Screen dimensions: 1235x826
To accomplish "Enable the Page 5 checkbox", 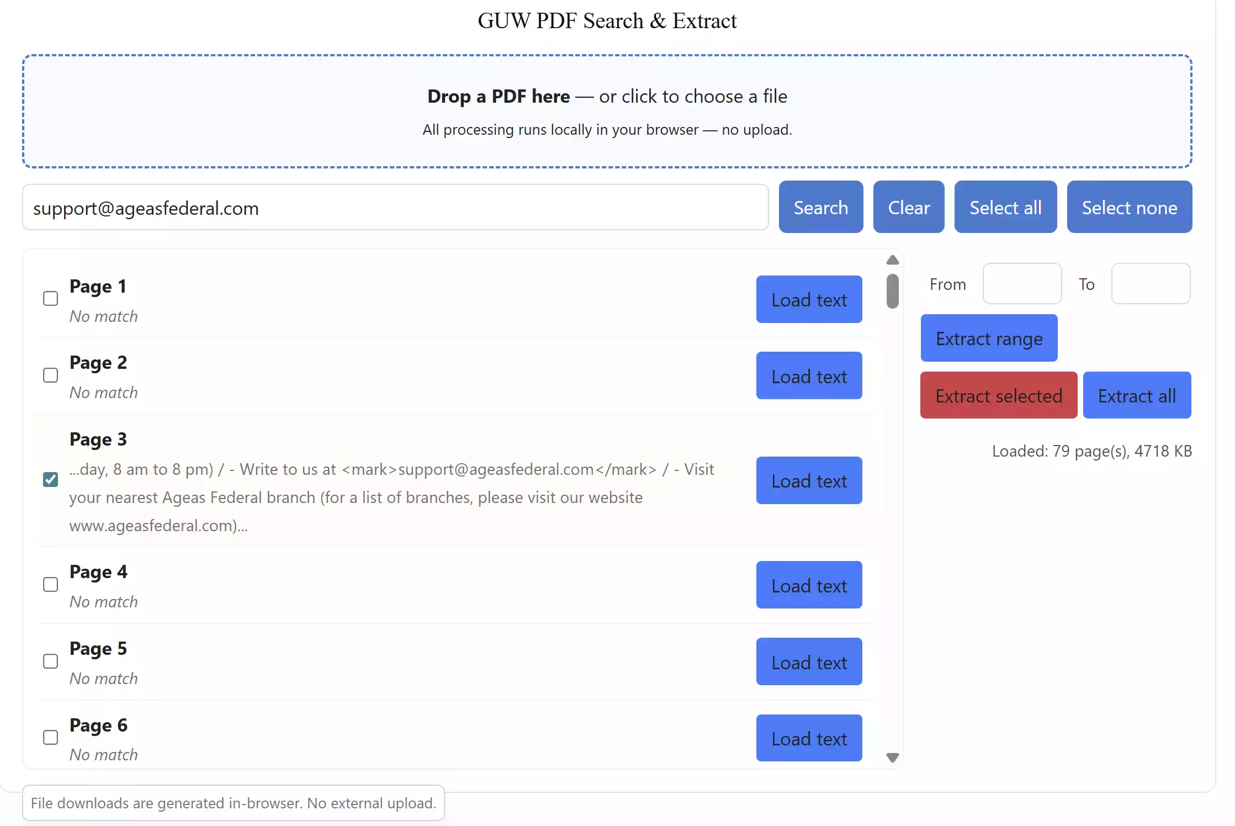I will tap(50, 661).
